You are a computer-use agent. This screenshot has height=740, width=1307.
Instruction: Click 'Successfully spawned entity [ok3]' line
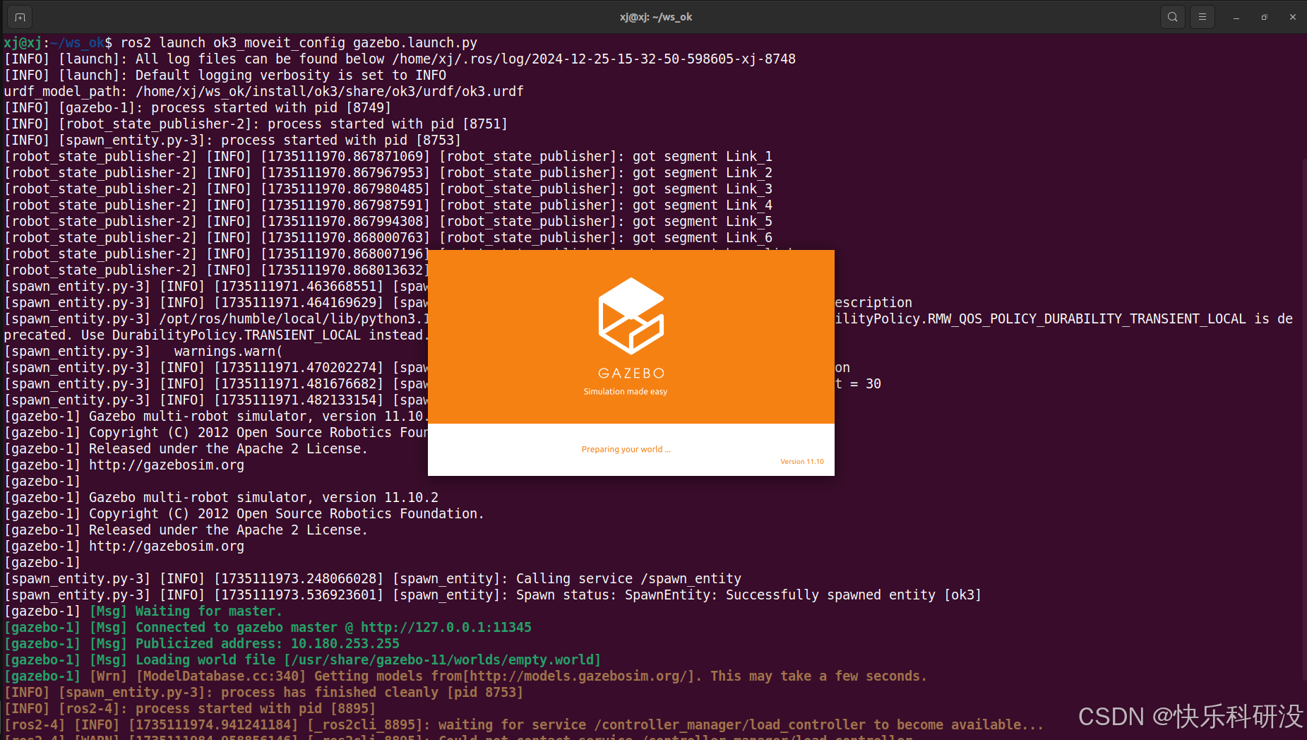493,595
